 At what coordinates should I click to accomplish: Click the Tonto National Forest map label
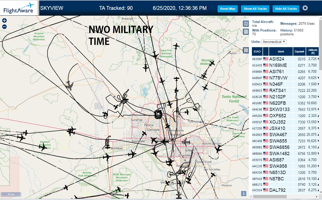234,99
